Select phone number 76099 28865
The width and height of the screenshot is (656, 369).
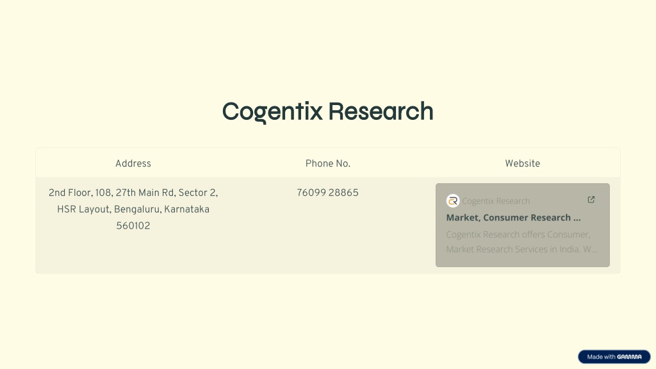click(327, 193)
